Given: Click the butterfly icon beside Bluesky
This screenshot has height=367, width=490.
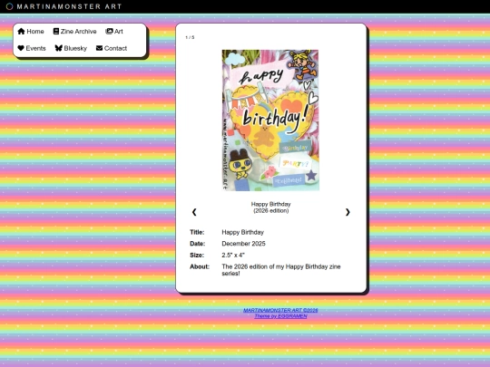Looking at the screenshot, I should pos(59,48).
